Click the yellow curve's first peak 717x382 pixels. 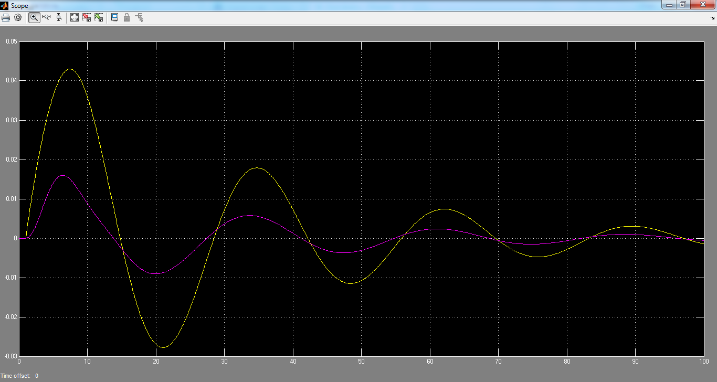coord(70,69)
